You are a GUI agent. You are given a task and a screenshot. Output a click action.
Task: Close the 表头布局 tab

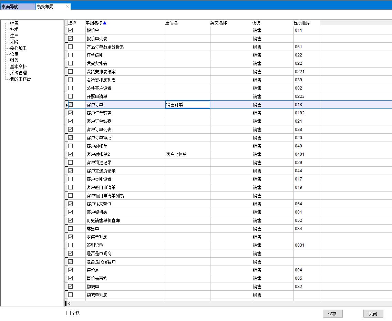pos(68,7)
